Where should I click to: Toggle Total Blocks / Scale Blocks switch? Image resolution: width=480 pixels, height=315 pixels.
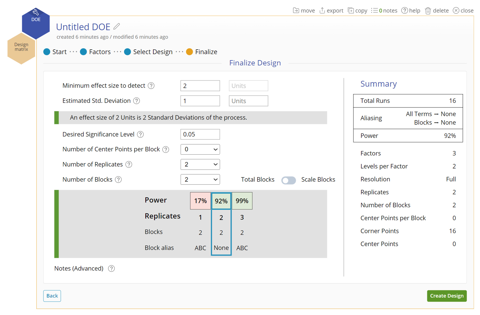pyautogui.click(x=288, y=180)
